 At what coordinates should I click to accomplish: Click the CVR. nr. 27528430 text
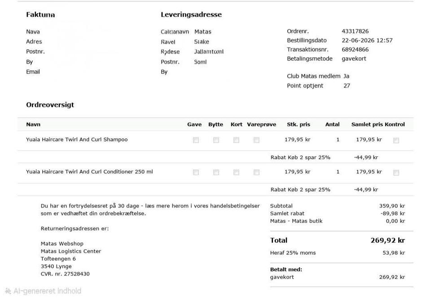pos(65,274)
